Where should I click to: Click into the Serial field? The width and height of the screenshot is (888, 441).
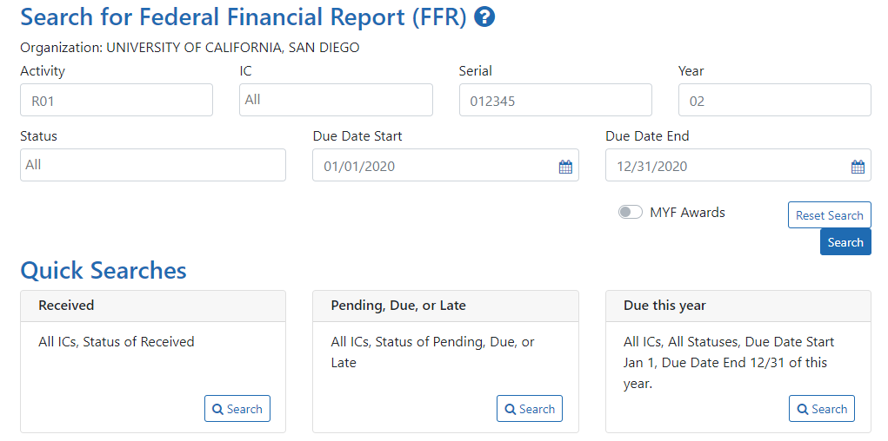[x=555, y=101]
